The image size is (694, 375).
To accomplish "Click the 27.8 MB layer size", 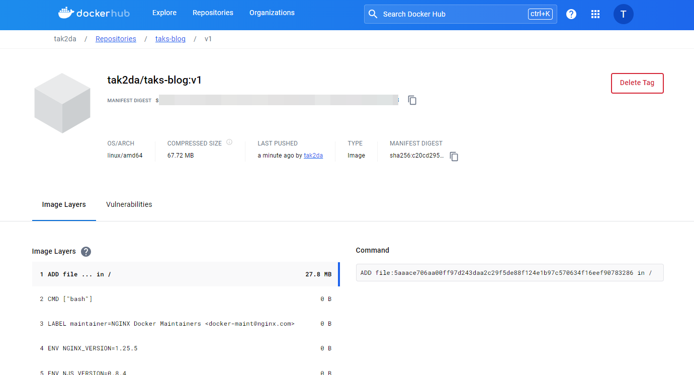I will 318,274.
